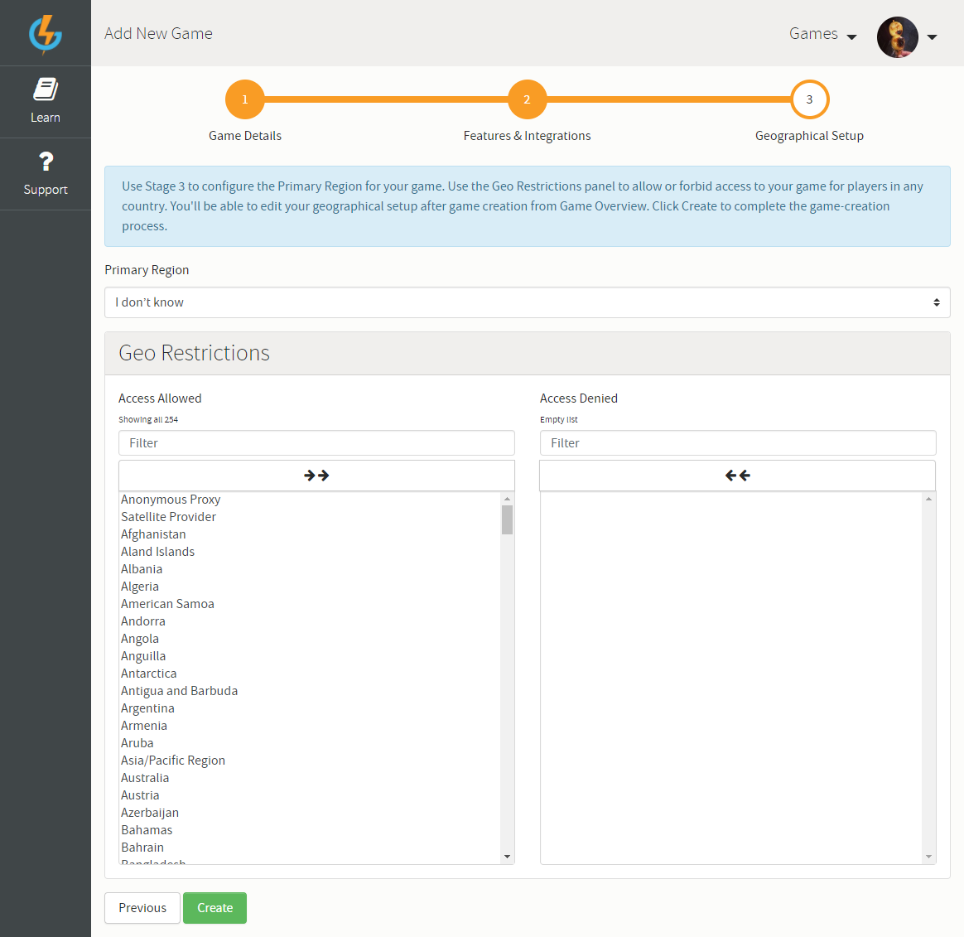The image size is (964, 937).
Task: Open Support question mark icon
Action: pyautogui.click(x=46, y=162)
